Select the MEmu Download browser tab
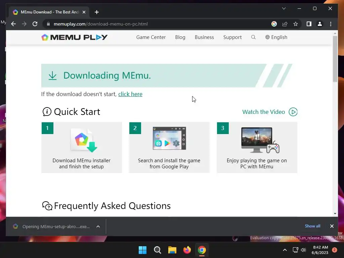This screenshot has width=344, height=258. coord(49,12)
